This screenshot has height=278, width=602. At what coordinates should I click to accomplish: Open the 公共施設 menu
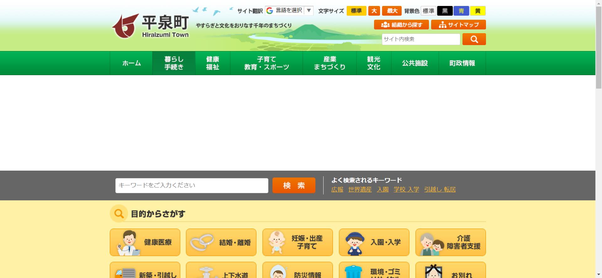[415, 63]
